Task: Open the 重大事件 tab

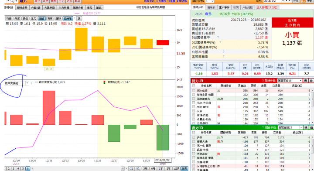Action: 224,7
